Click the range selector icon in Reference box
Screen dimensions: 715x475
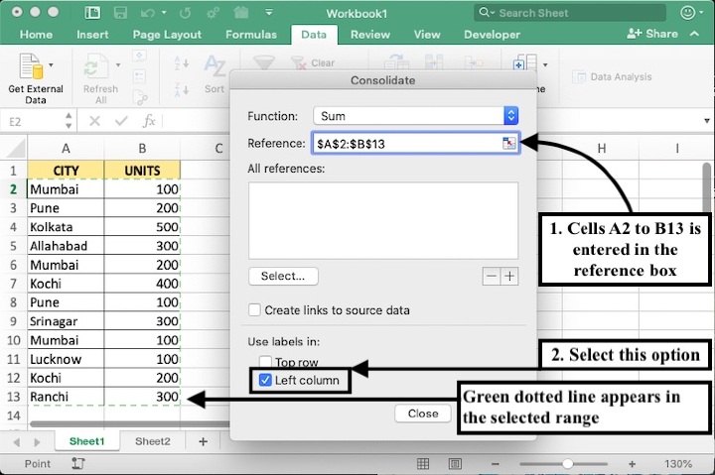508,143
